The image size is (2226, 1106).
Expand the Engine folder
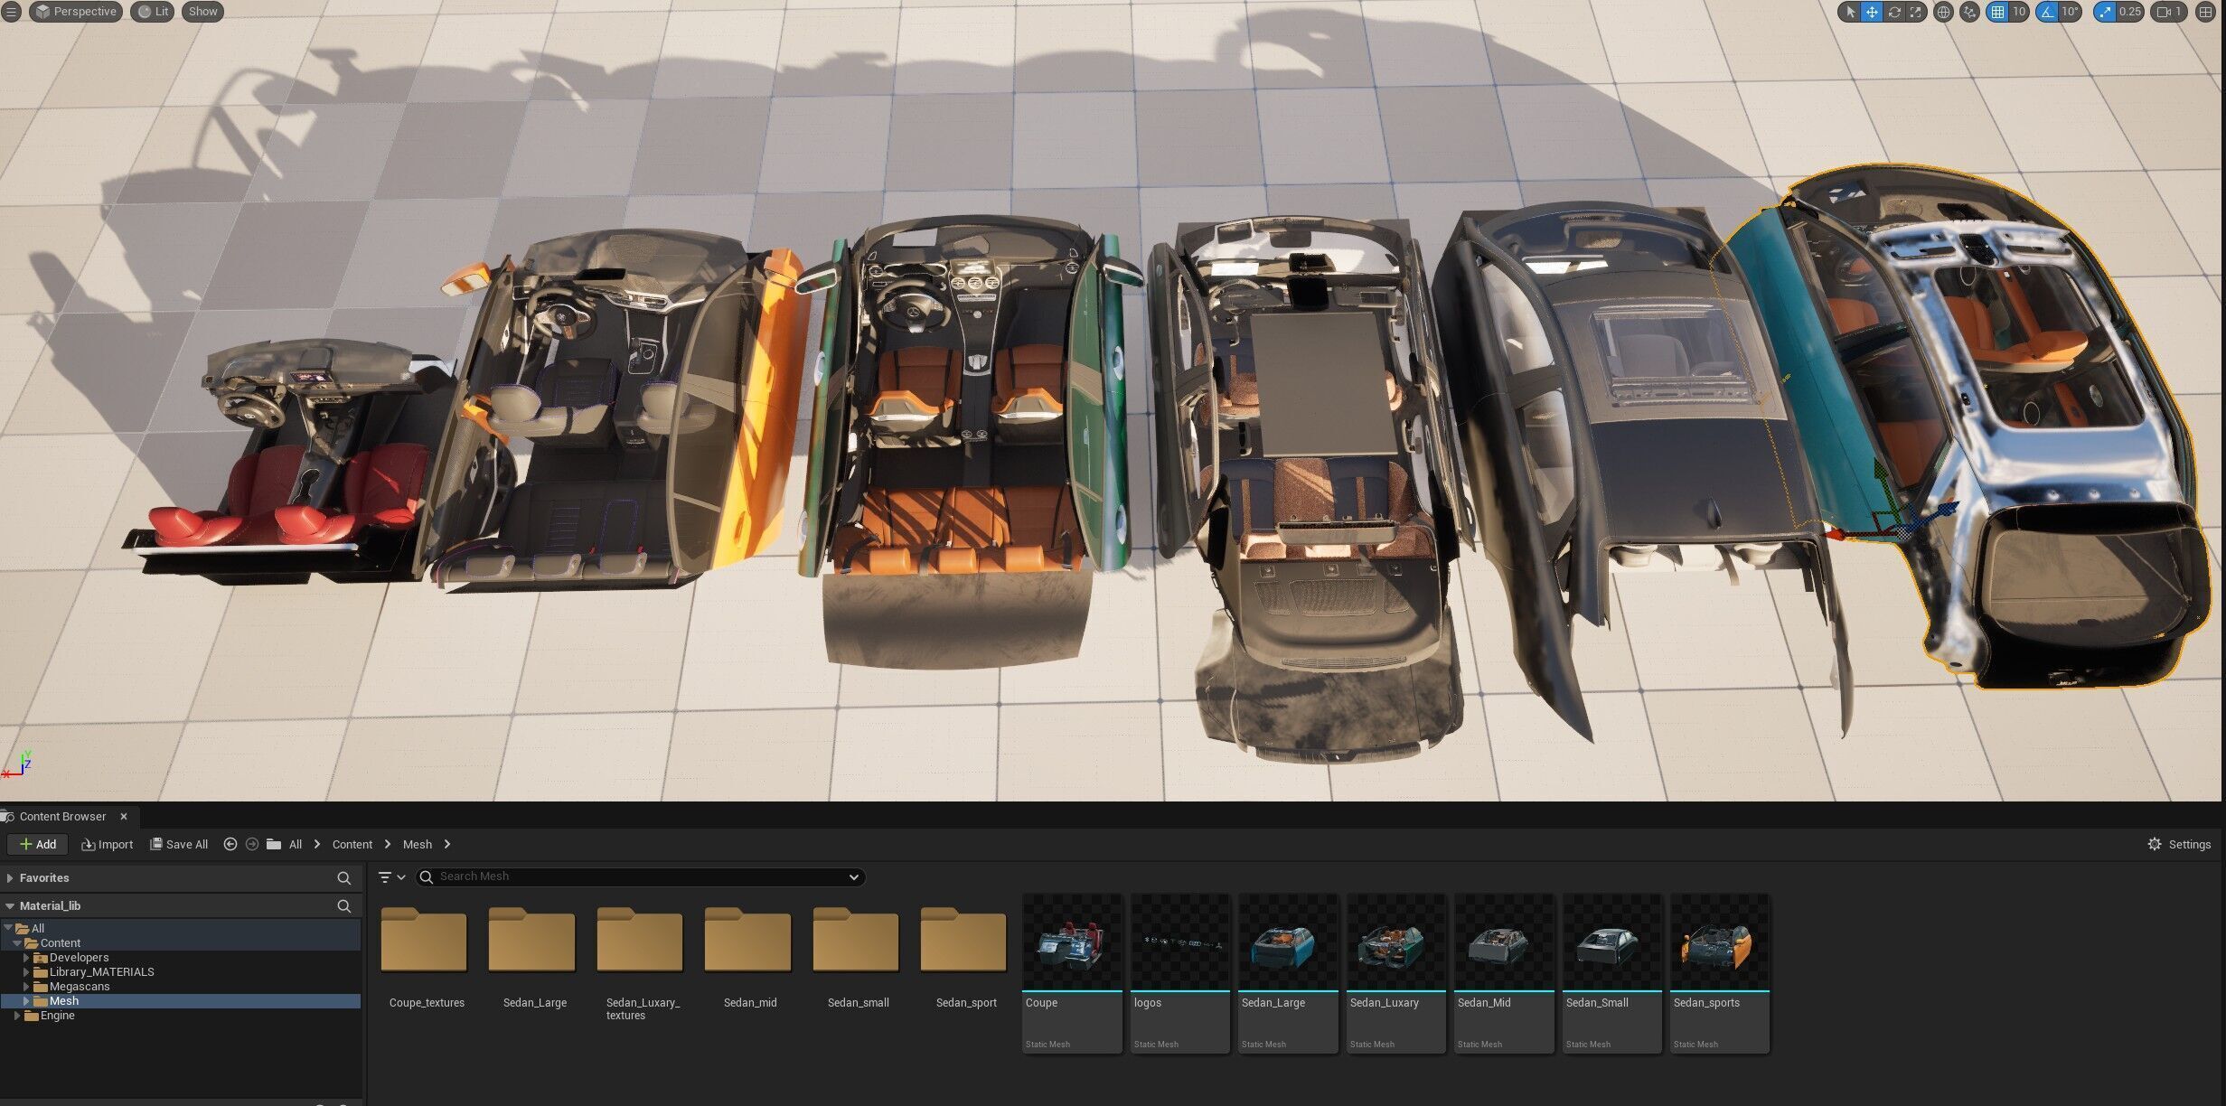pyautogui.click(x=17, y=1016)
